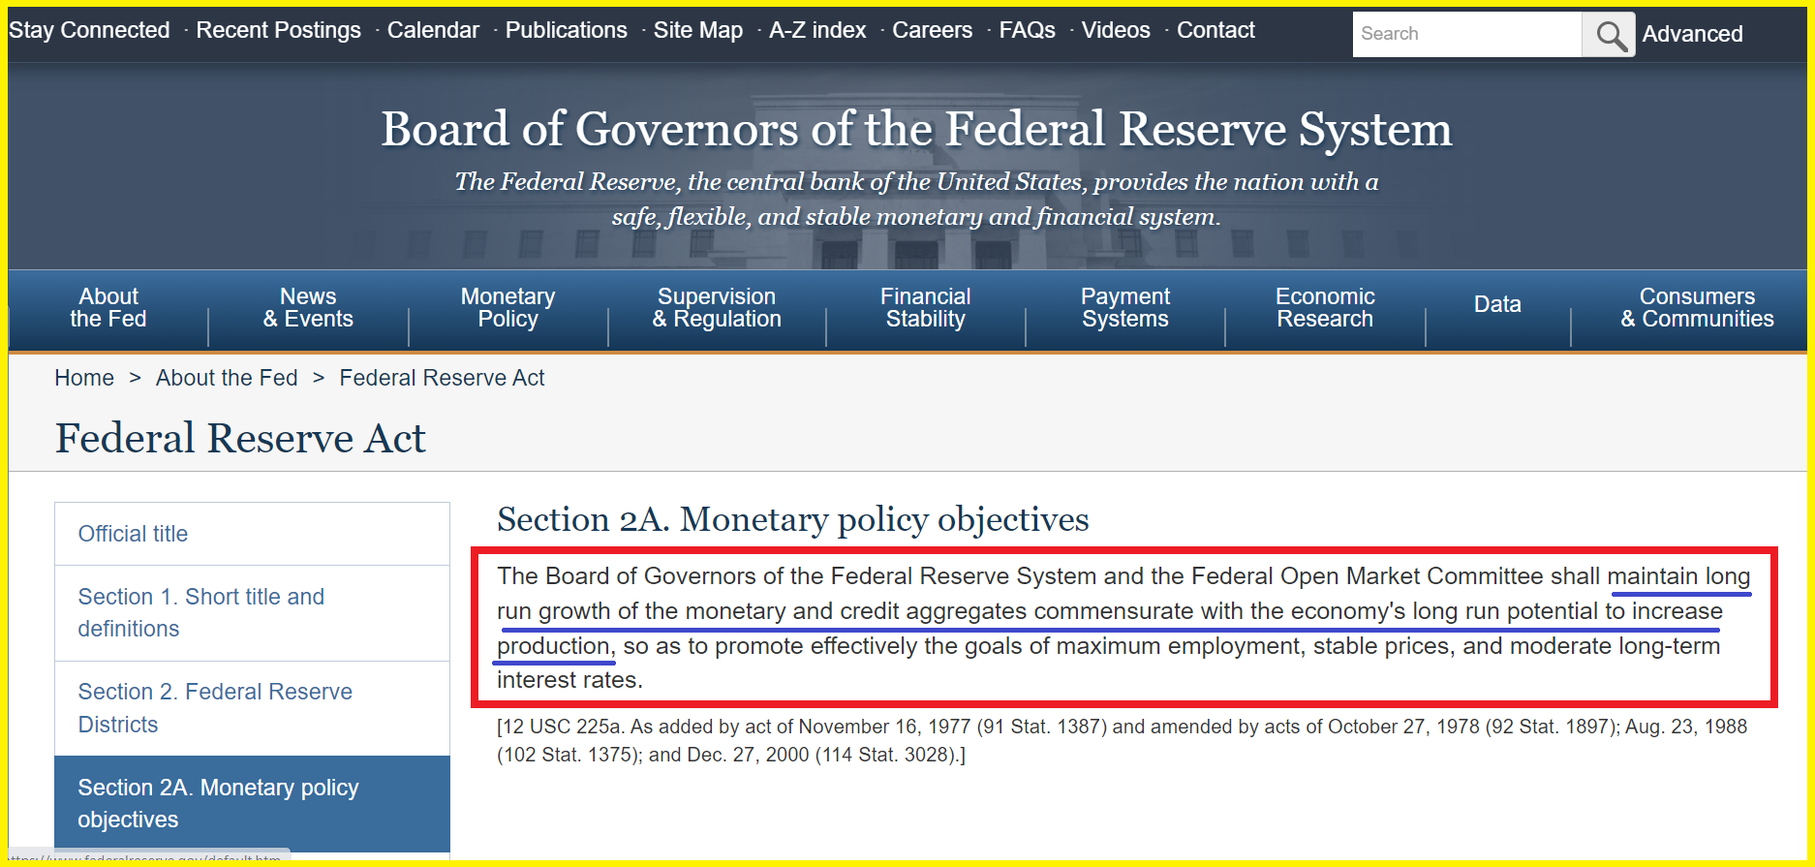Select Section 1. Short title and definitions
Screen dimensions: 1815x867
[x=200, y=612]
